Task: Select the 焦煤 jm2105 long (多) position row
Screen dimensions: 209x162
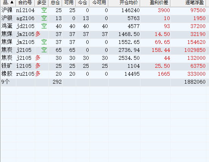Action: click(103, 34)
